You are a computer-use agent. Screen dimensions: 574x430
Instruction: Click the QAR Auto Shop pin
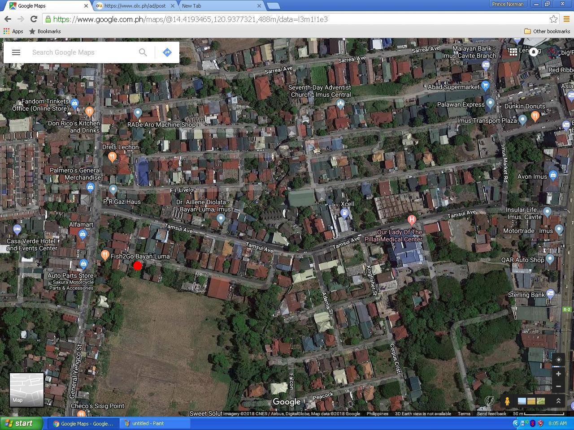click(x=550, y=259)
